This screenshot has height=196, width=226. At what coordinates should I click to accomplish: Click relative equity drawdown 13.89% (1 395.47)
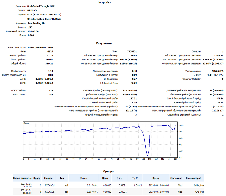[x=213, y=64]
